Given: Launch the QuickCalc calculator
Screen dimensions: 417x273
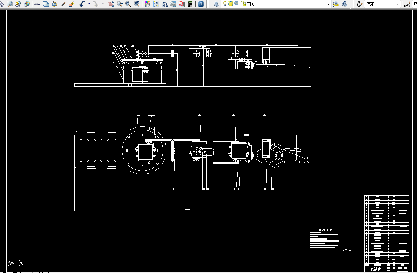Looking at the screenshot, I should tap(190, 4).
